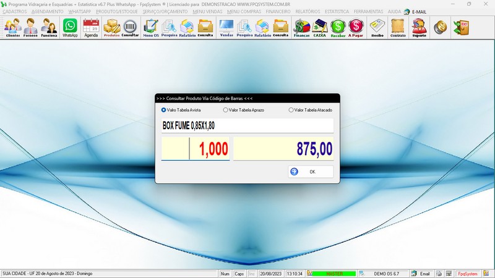
Task: Open the CAIXA cash register icon
Action: click(320, 28)
